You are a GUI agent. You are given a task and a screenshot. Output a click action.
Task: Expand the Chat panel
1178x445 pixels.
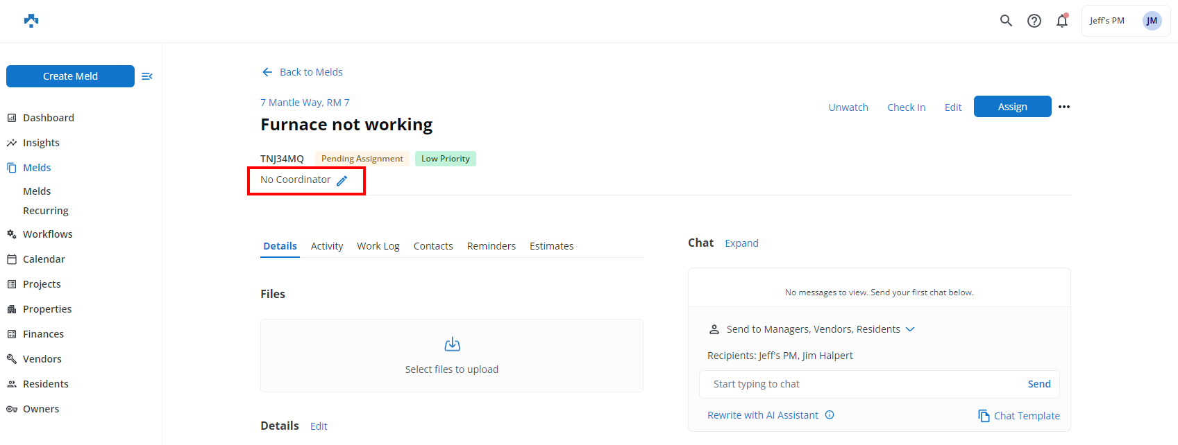(741, 243)
